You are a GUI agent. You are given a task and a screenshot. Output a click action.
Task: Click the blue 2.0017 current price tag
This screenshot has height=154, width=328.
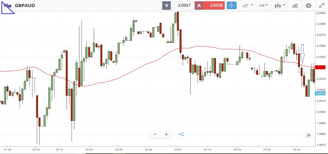click(x=320, y=93)
